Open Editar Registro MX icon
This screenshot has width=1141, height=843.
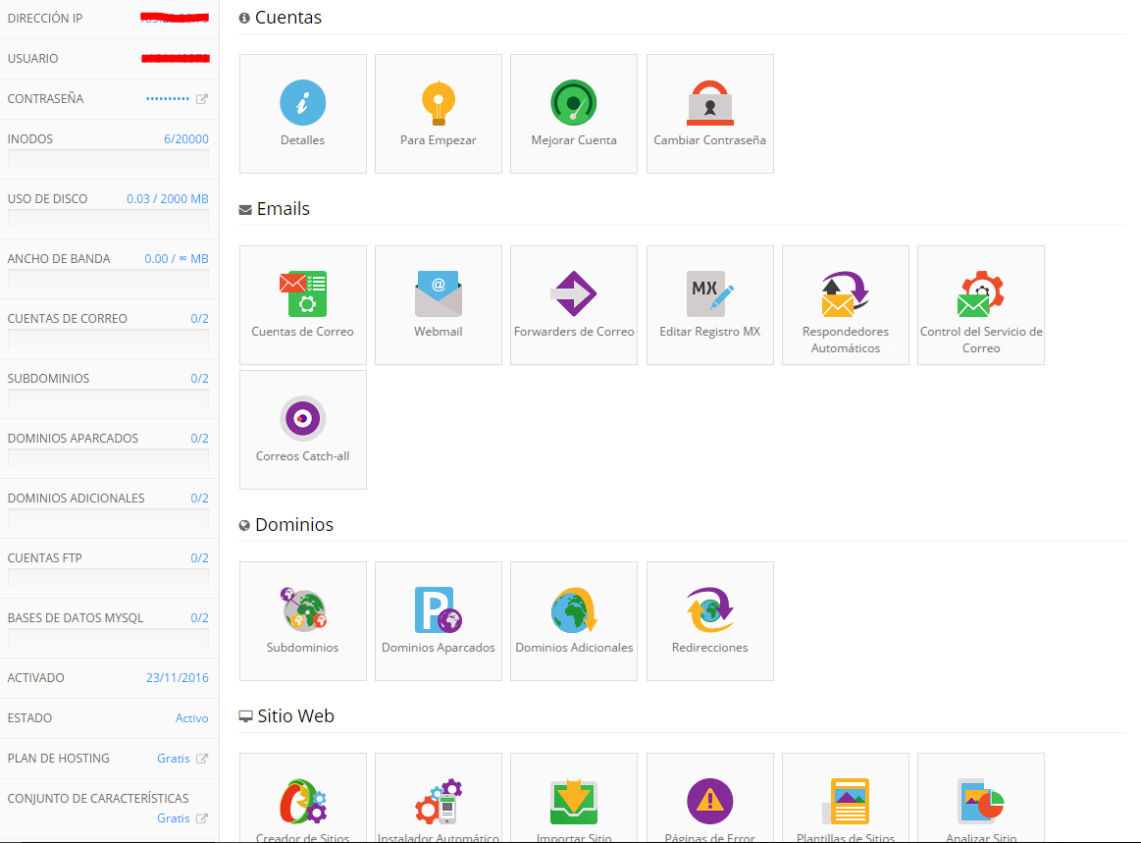click(x=709, y=294)
